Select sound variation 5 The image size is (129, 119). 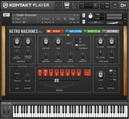pyautogui.click(x=62, y=73)
